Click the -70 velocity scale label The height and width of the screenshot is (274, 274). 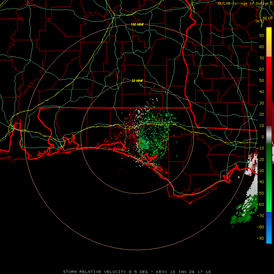(x=260, y=216)
